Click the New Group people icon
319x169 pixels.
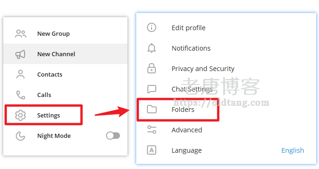coord(20,34)
